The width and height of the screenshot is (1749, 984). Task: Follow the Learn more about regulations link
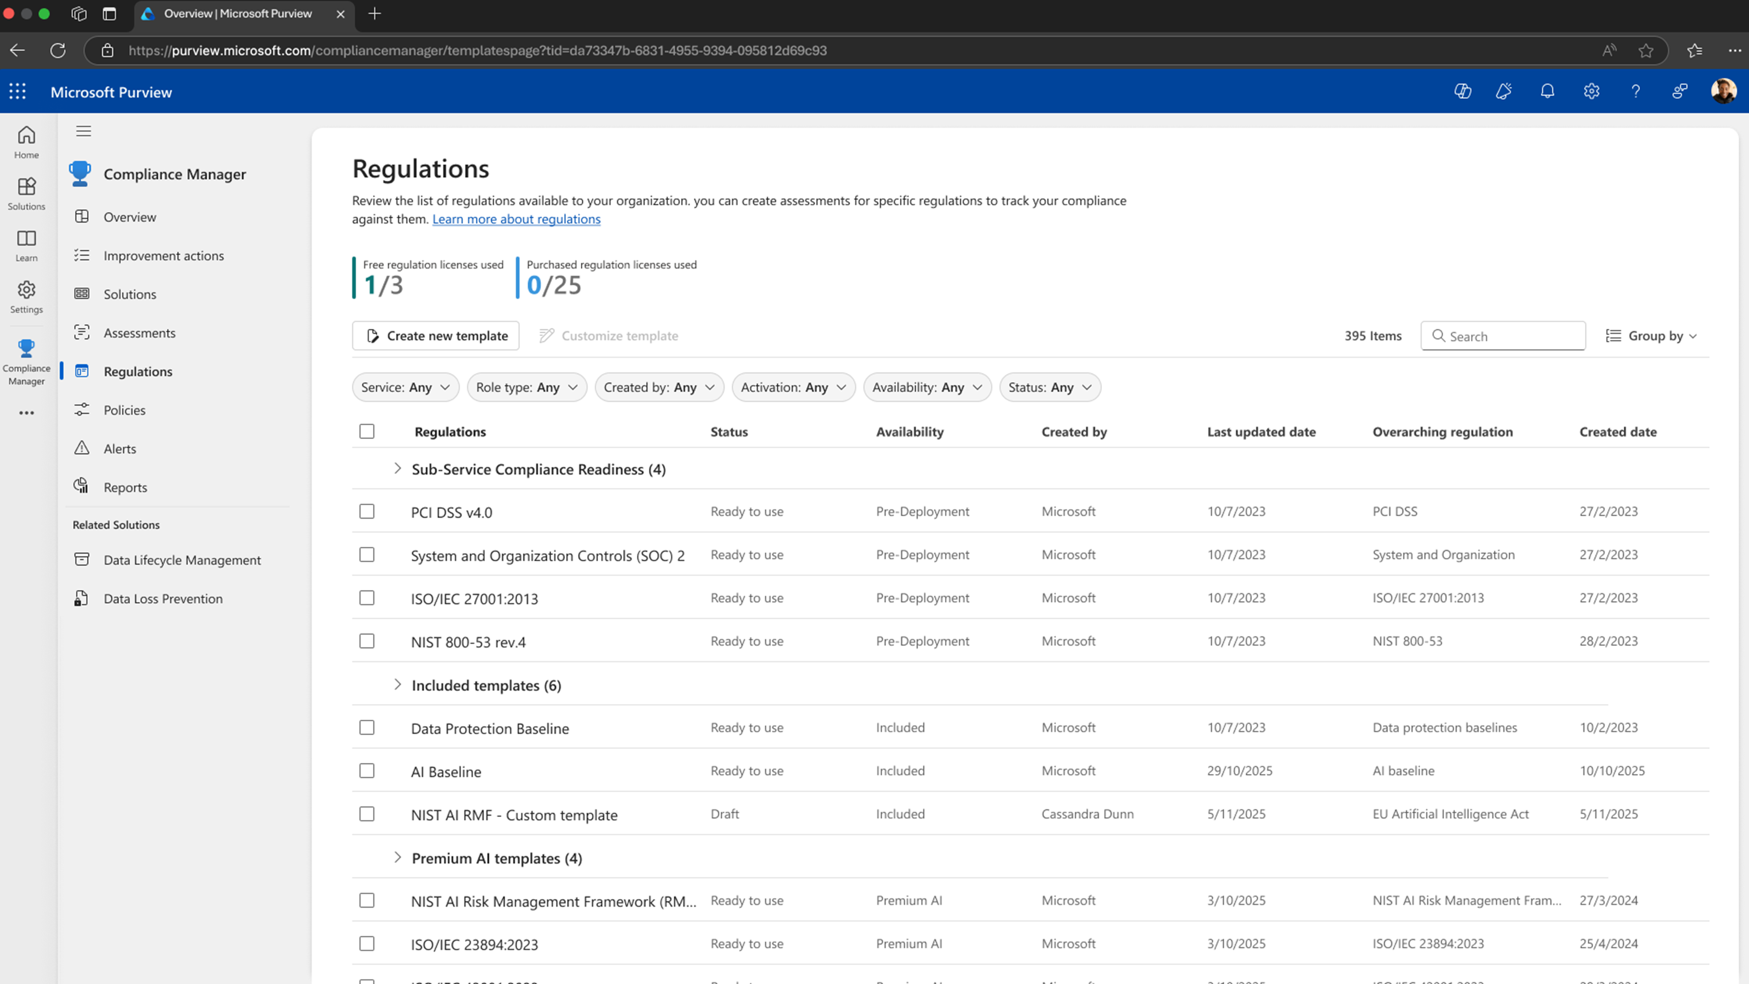516,219
